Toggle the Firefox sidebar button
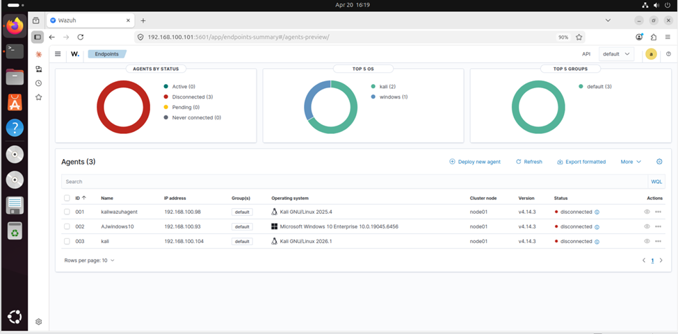 38,37
